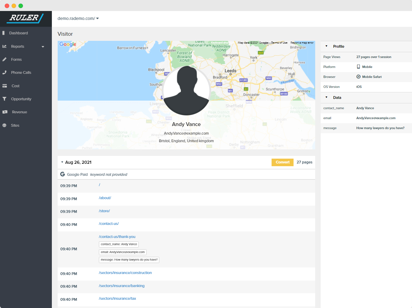Open the / home page link
Image resolution: width=412 pixels, height=308 pixels.
(x=100, y=185)
